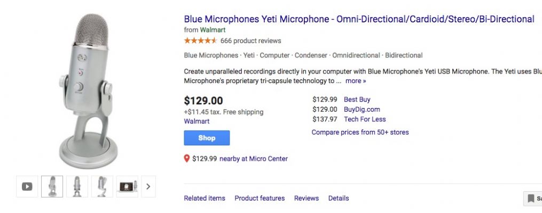
Task: Click the red nearby location pin icon
Action: [187, 159]
